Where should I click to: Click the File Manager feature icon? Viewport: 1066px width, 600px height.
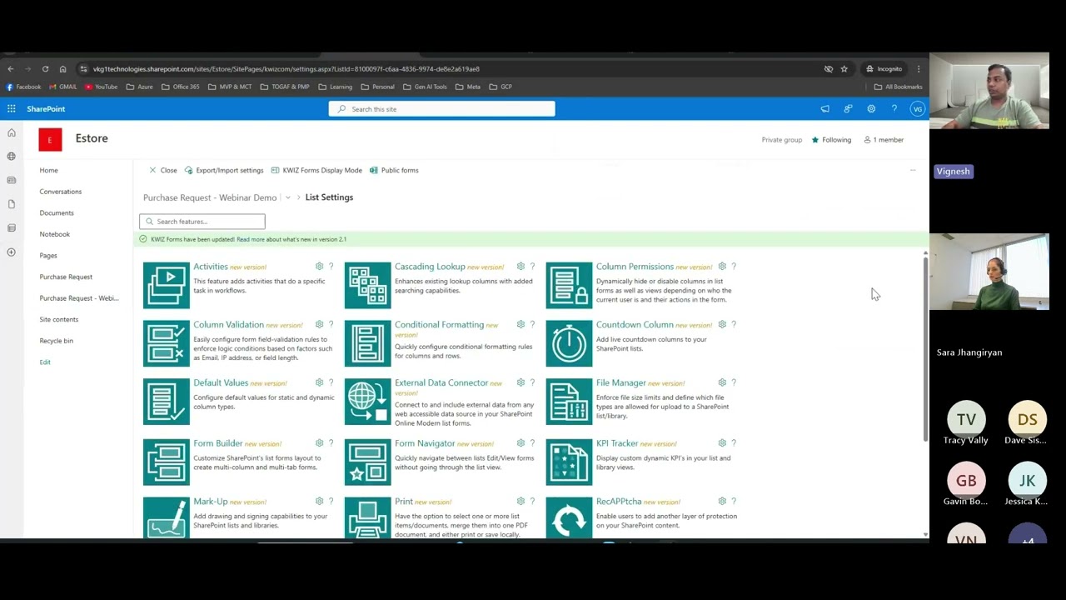pos(569,402)
